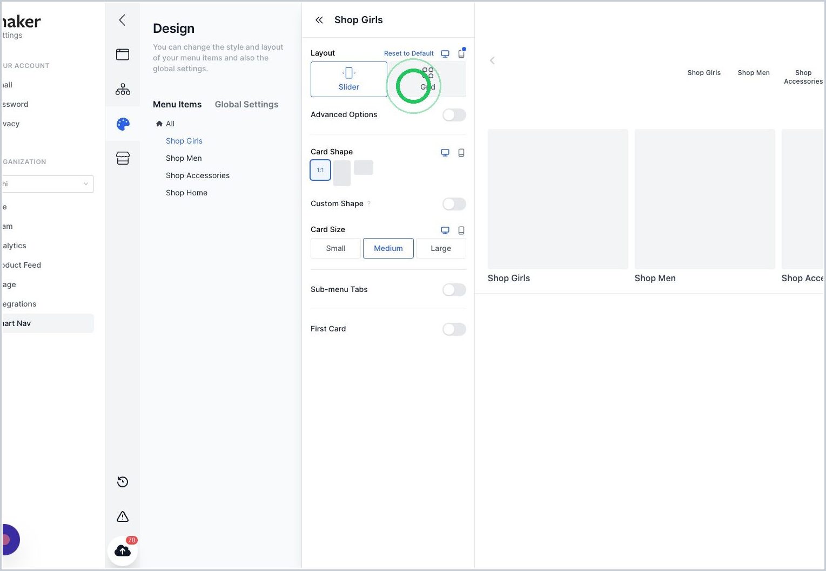Open the window layout icon in the sidebar
The height and width of the screenshot is (571, 826).
point(123,55)
